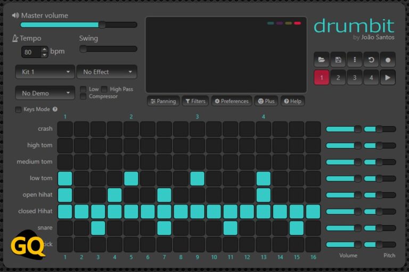Activate kick step 5

pos(131,244)
